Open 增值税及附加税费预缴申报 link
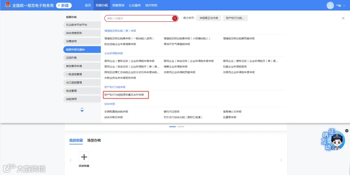Screen dimensions: 350x175 pyautogui.click(x=239, y=38)
